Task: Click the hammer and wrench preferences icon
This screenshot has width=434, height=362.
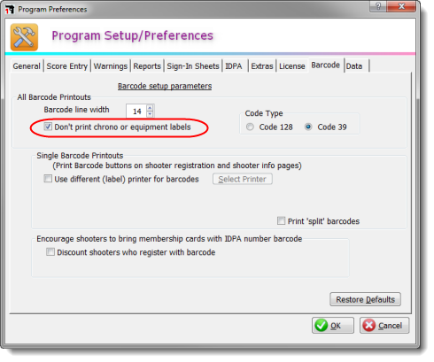Action: [x=24, y=37]
